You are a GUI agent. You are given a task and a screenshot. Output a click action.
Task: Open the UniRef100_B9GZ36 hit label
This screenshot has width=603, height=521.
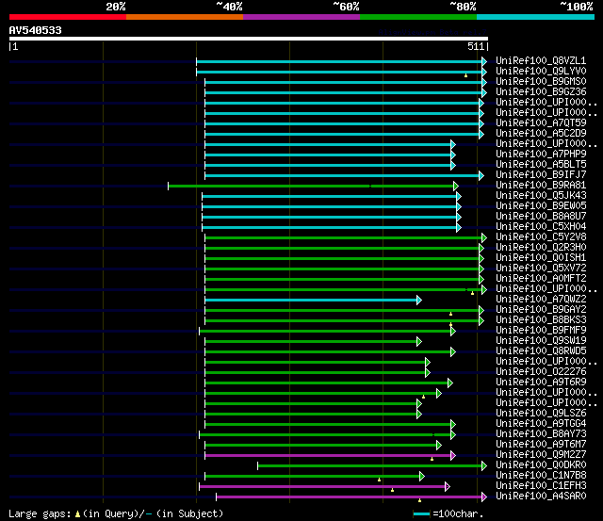pyautogui.click(x=541, y=92)
